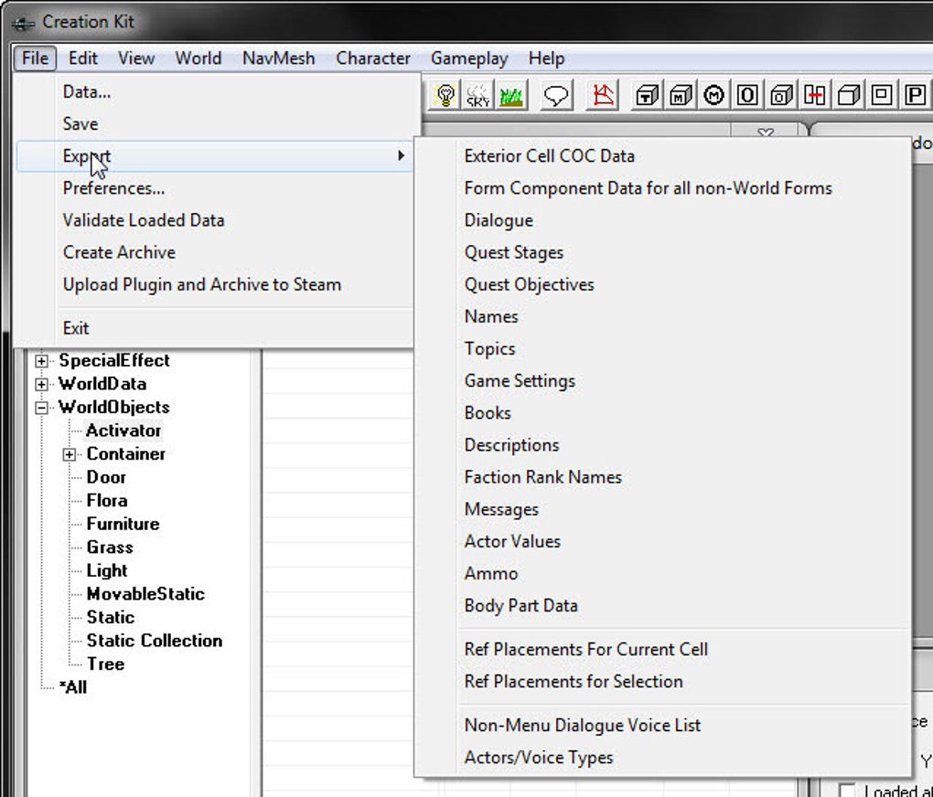Select Ref Placements For Current Cell

tap(586, 649)
